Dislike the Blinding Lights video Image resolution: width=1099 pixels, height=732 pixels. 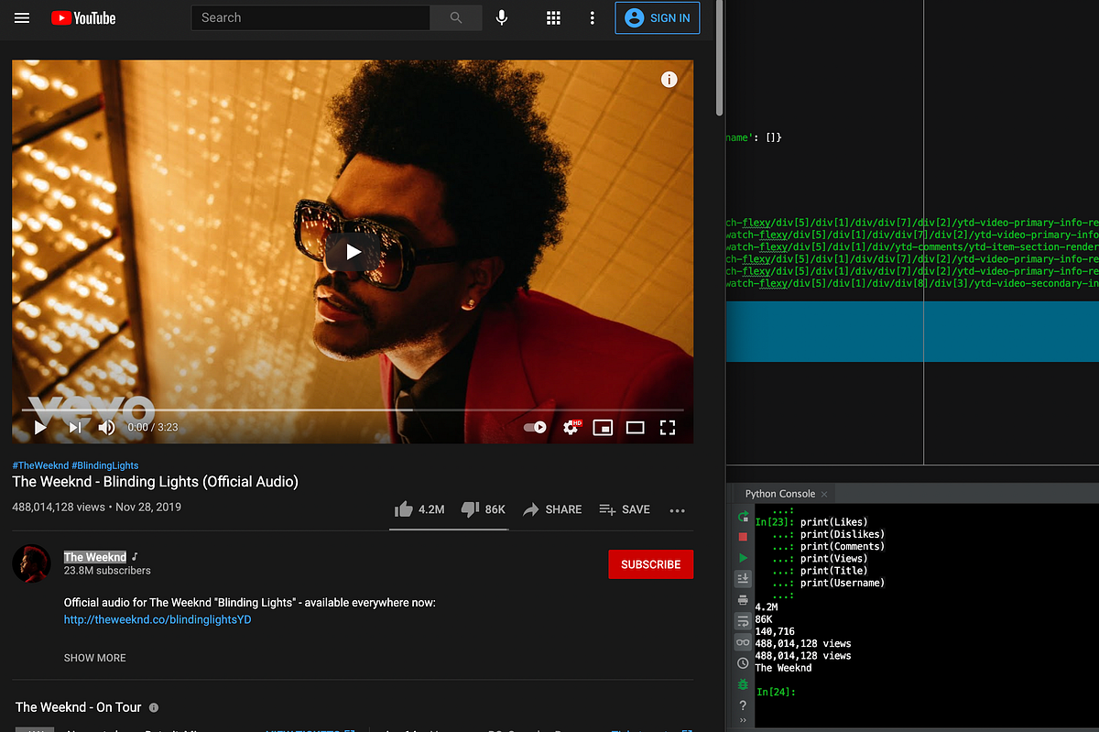470,508
